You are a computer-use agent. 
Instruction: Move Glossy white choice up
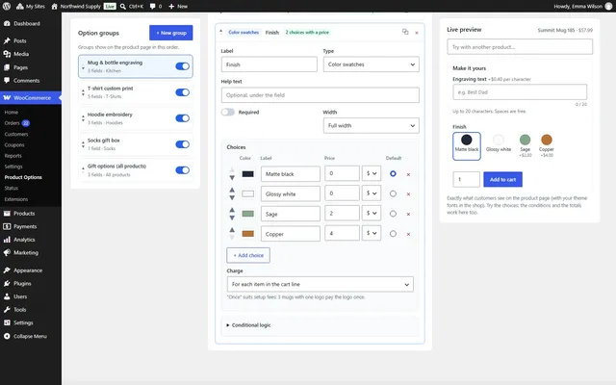click(232, 191)
